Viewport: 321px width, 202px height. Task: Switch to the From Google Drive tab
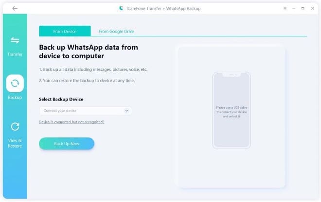117,31
